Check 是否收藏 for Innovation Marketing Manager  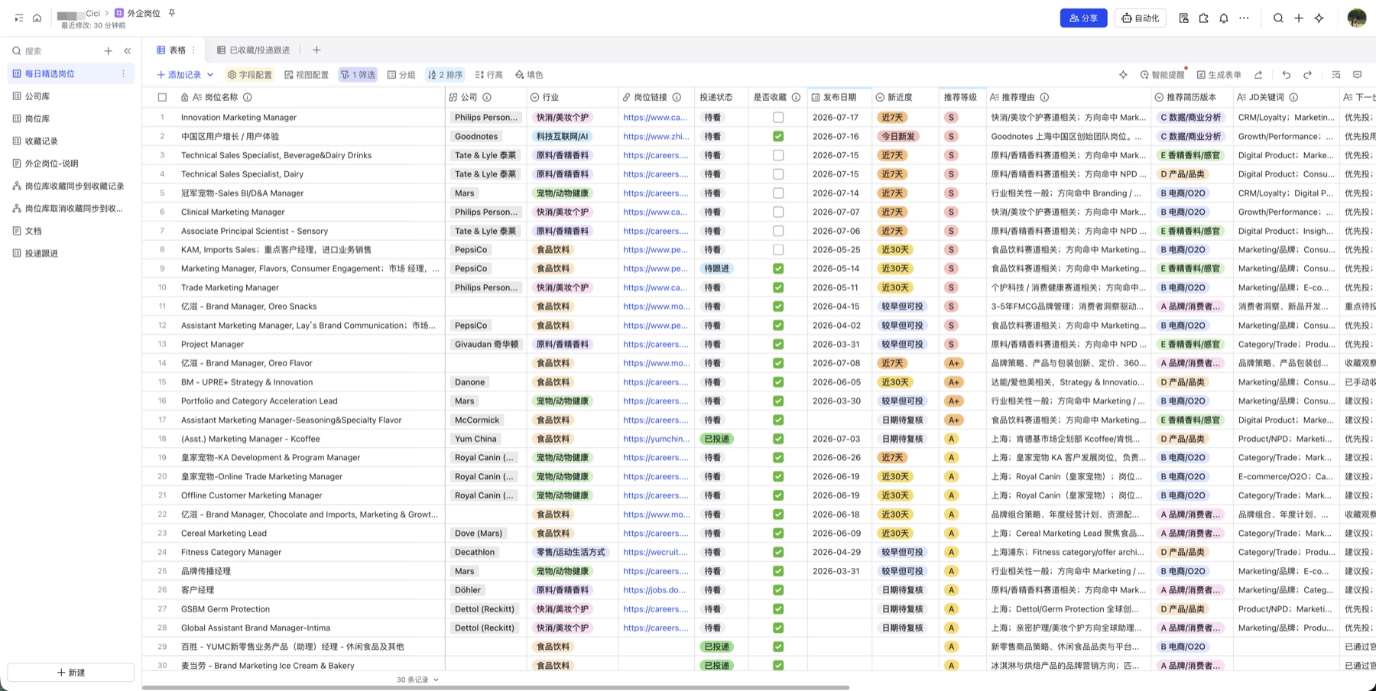point(778,118)
